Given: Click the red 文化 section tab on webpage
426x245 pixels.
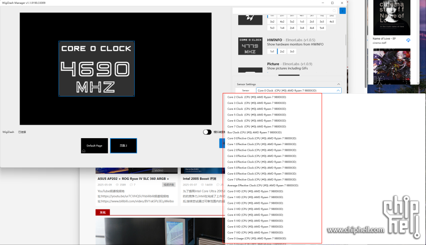Looking at the screenshot, I should point(103,212).
